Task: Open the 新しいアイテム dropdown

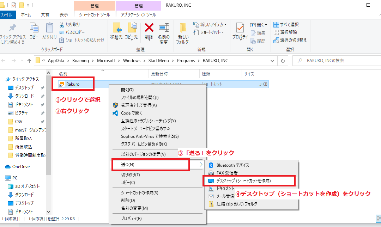Action: (210, 25)
